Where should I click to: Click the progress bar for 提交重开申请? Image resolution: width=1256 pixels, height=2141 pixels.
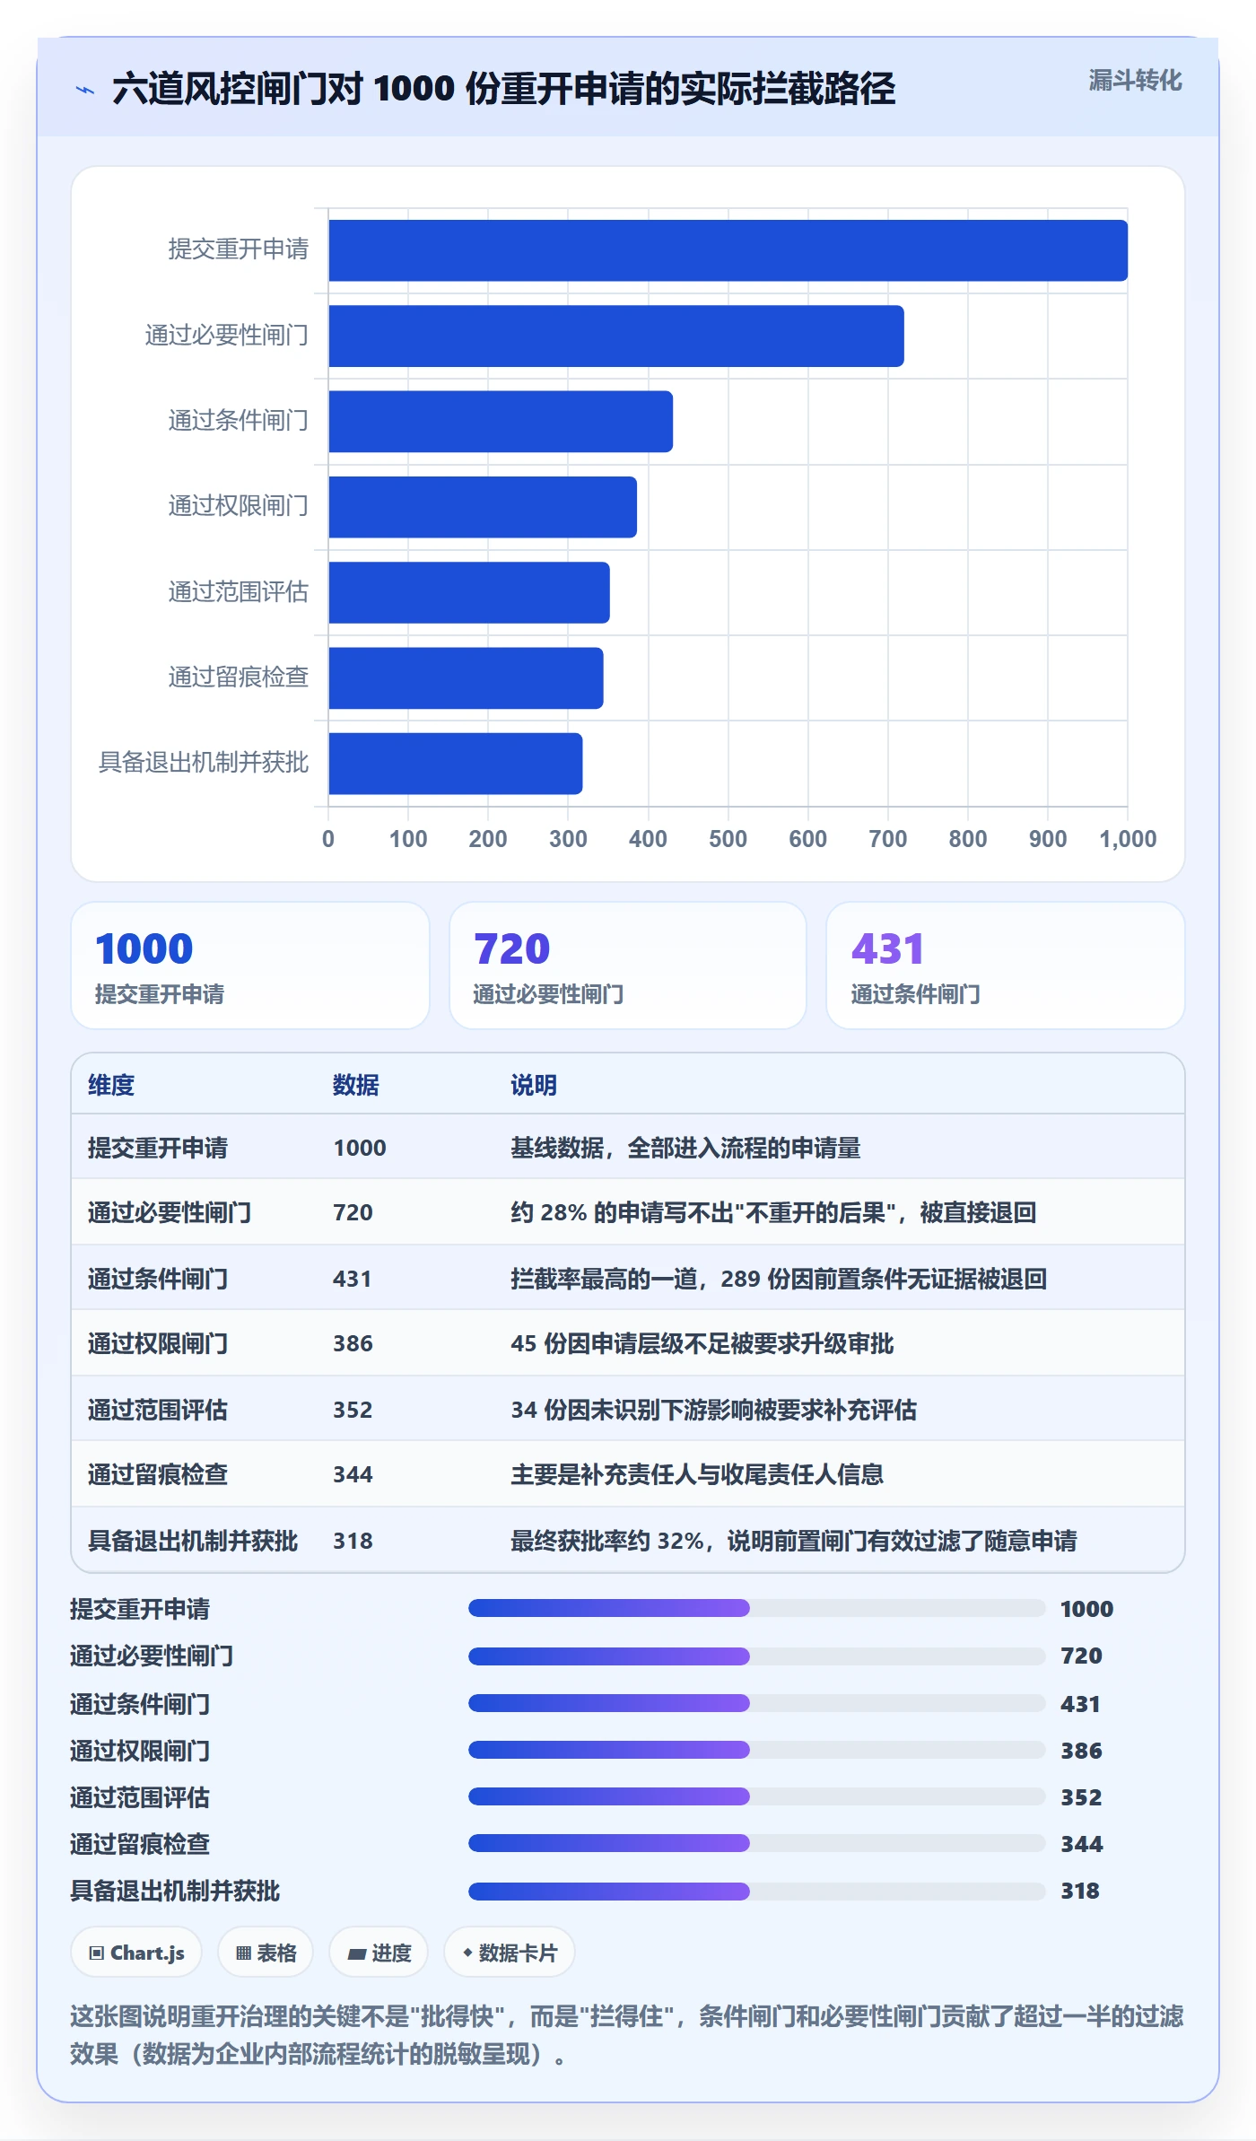[757, 1608]
